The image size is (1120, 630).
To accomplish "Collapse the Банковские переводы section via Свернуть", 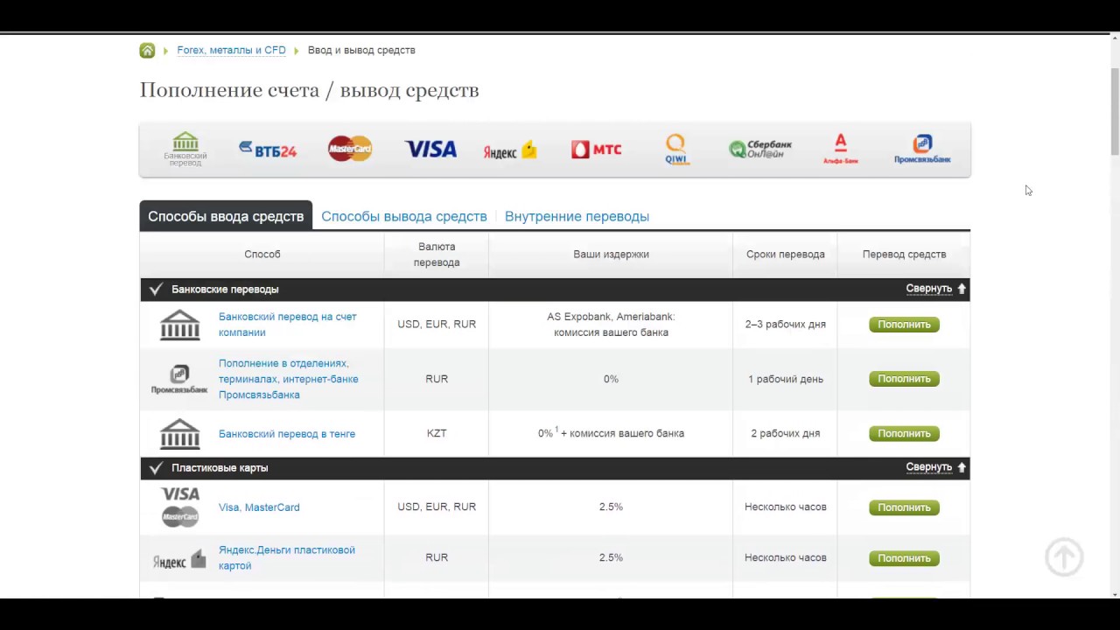I will tap(935, 289).
